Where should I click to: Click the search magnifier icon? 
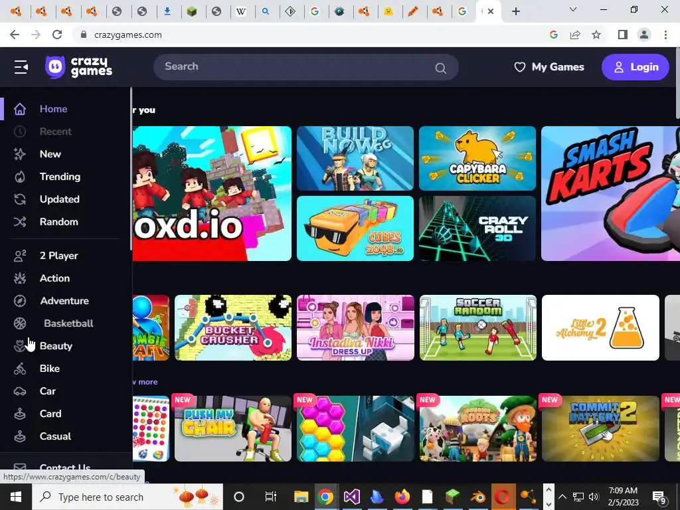441,68
